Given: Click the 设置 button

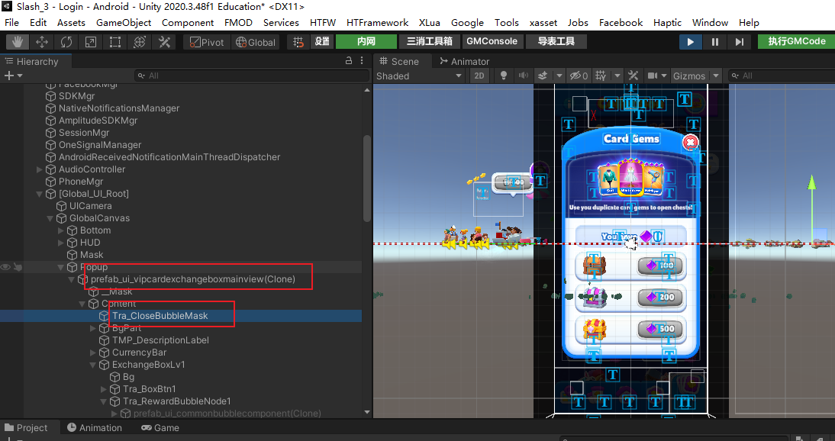Looking at the screenshot, I should click(x=322, y=41).
